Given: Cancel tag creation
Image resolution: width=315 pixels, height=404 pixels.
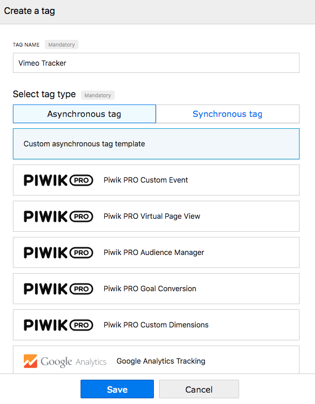Looking at the screenshot, I should click(x=199, y=389).
